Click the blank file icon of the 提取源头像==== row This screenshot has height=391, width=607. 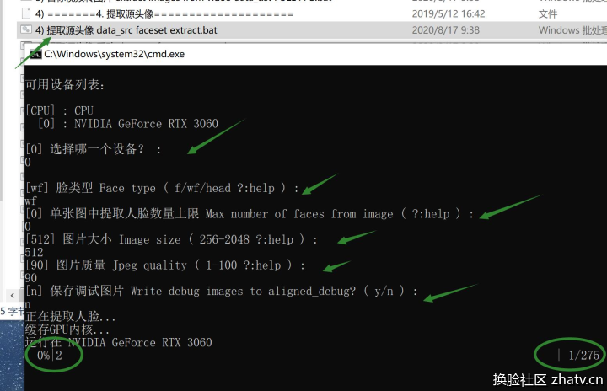(x=26, y=13)
